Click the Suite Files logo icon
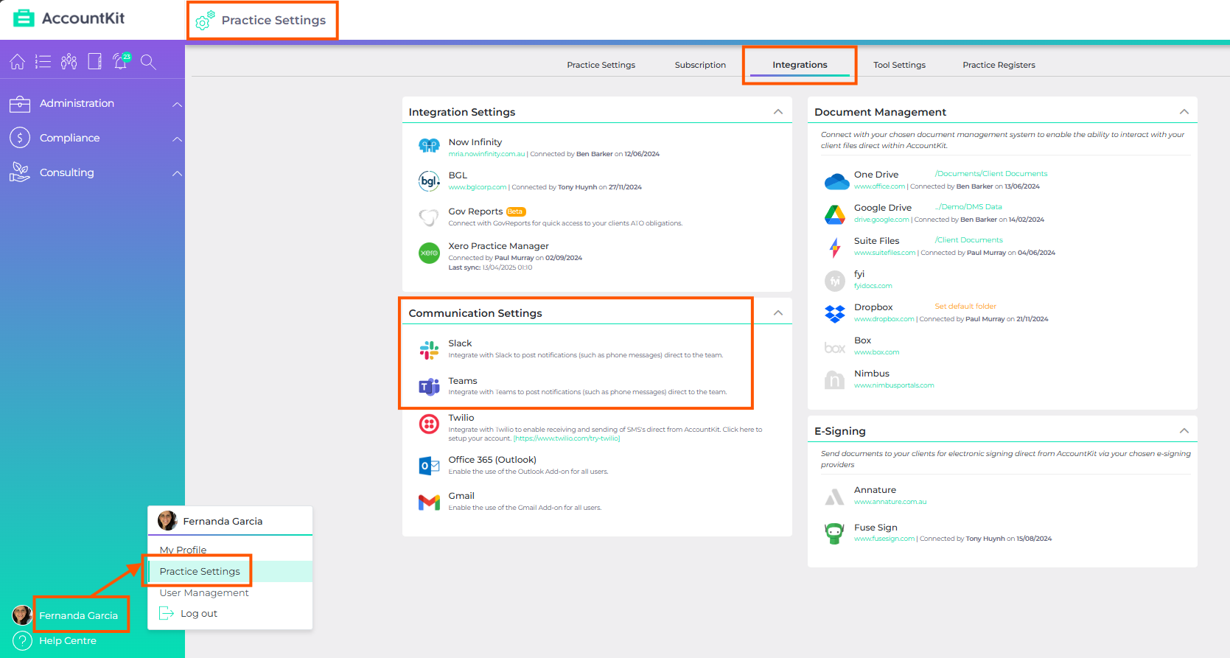The height and width of the screenshot is (658, 1230). 834,248
